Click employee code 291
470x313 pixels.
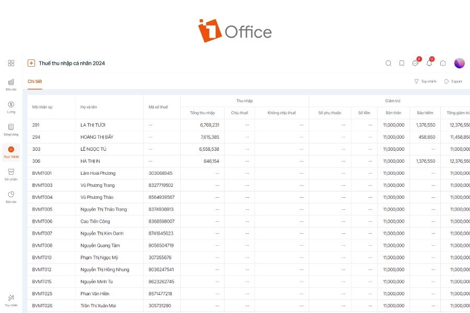point(36,125)
